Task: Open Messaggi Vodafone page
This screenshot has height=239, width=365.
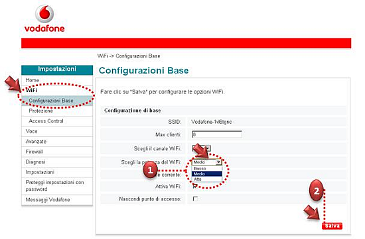Action: point(57,200)
